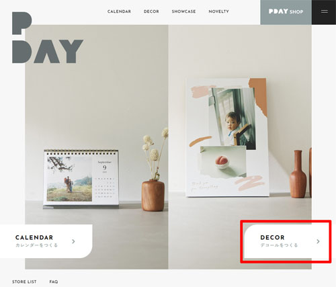Image resolution: width=336 pixels, height=287 pixels.
Task: Click the wooden vase with dried flowers
Action: click(155, 169)
